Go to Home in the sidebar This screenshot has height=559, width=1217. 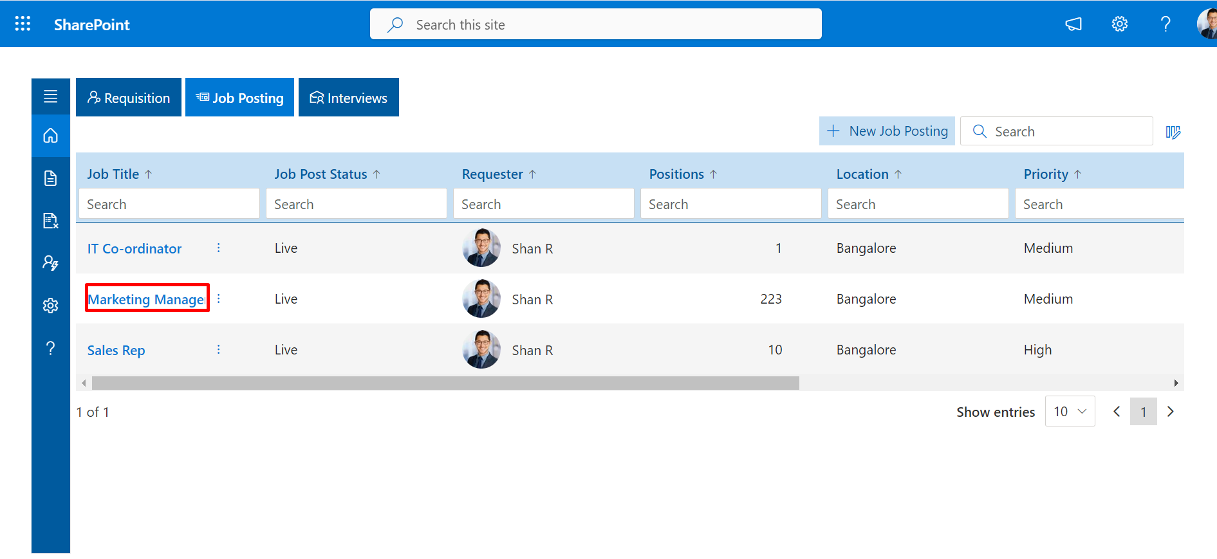[x=51, y=136]
